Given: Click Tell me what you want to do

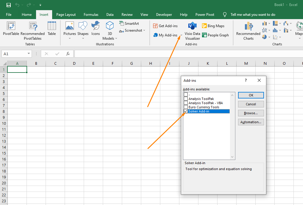Looking at the screenshot, I should point(253,15).
